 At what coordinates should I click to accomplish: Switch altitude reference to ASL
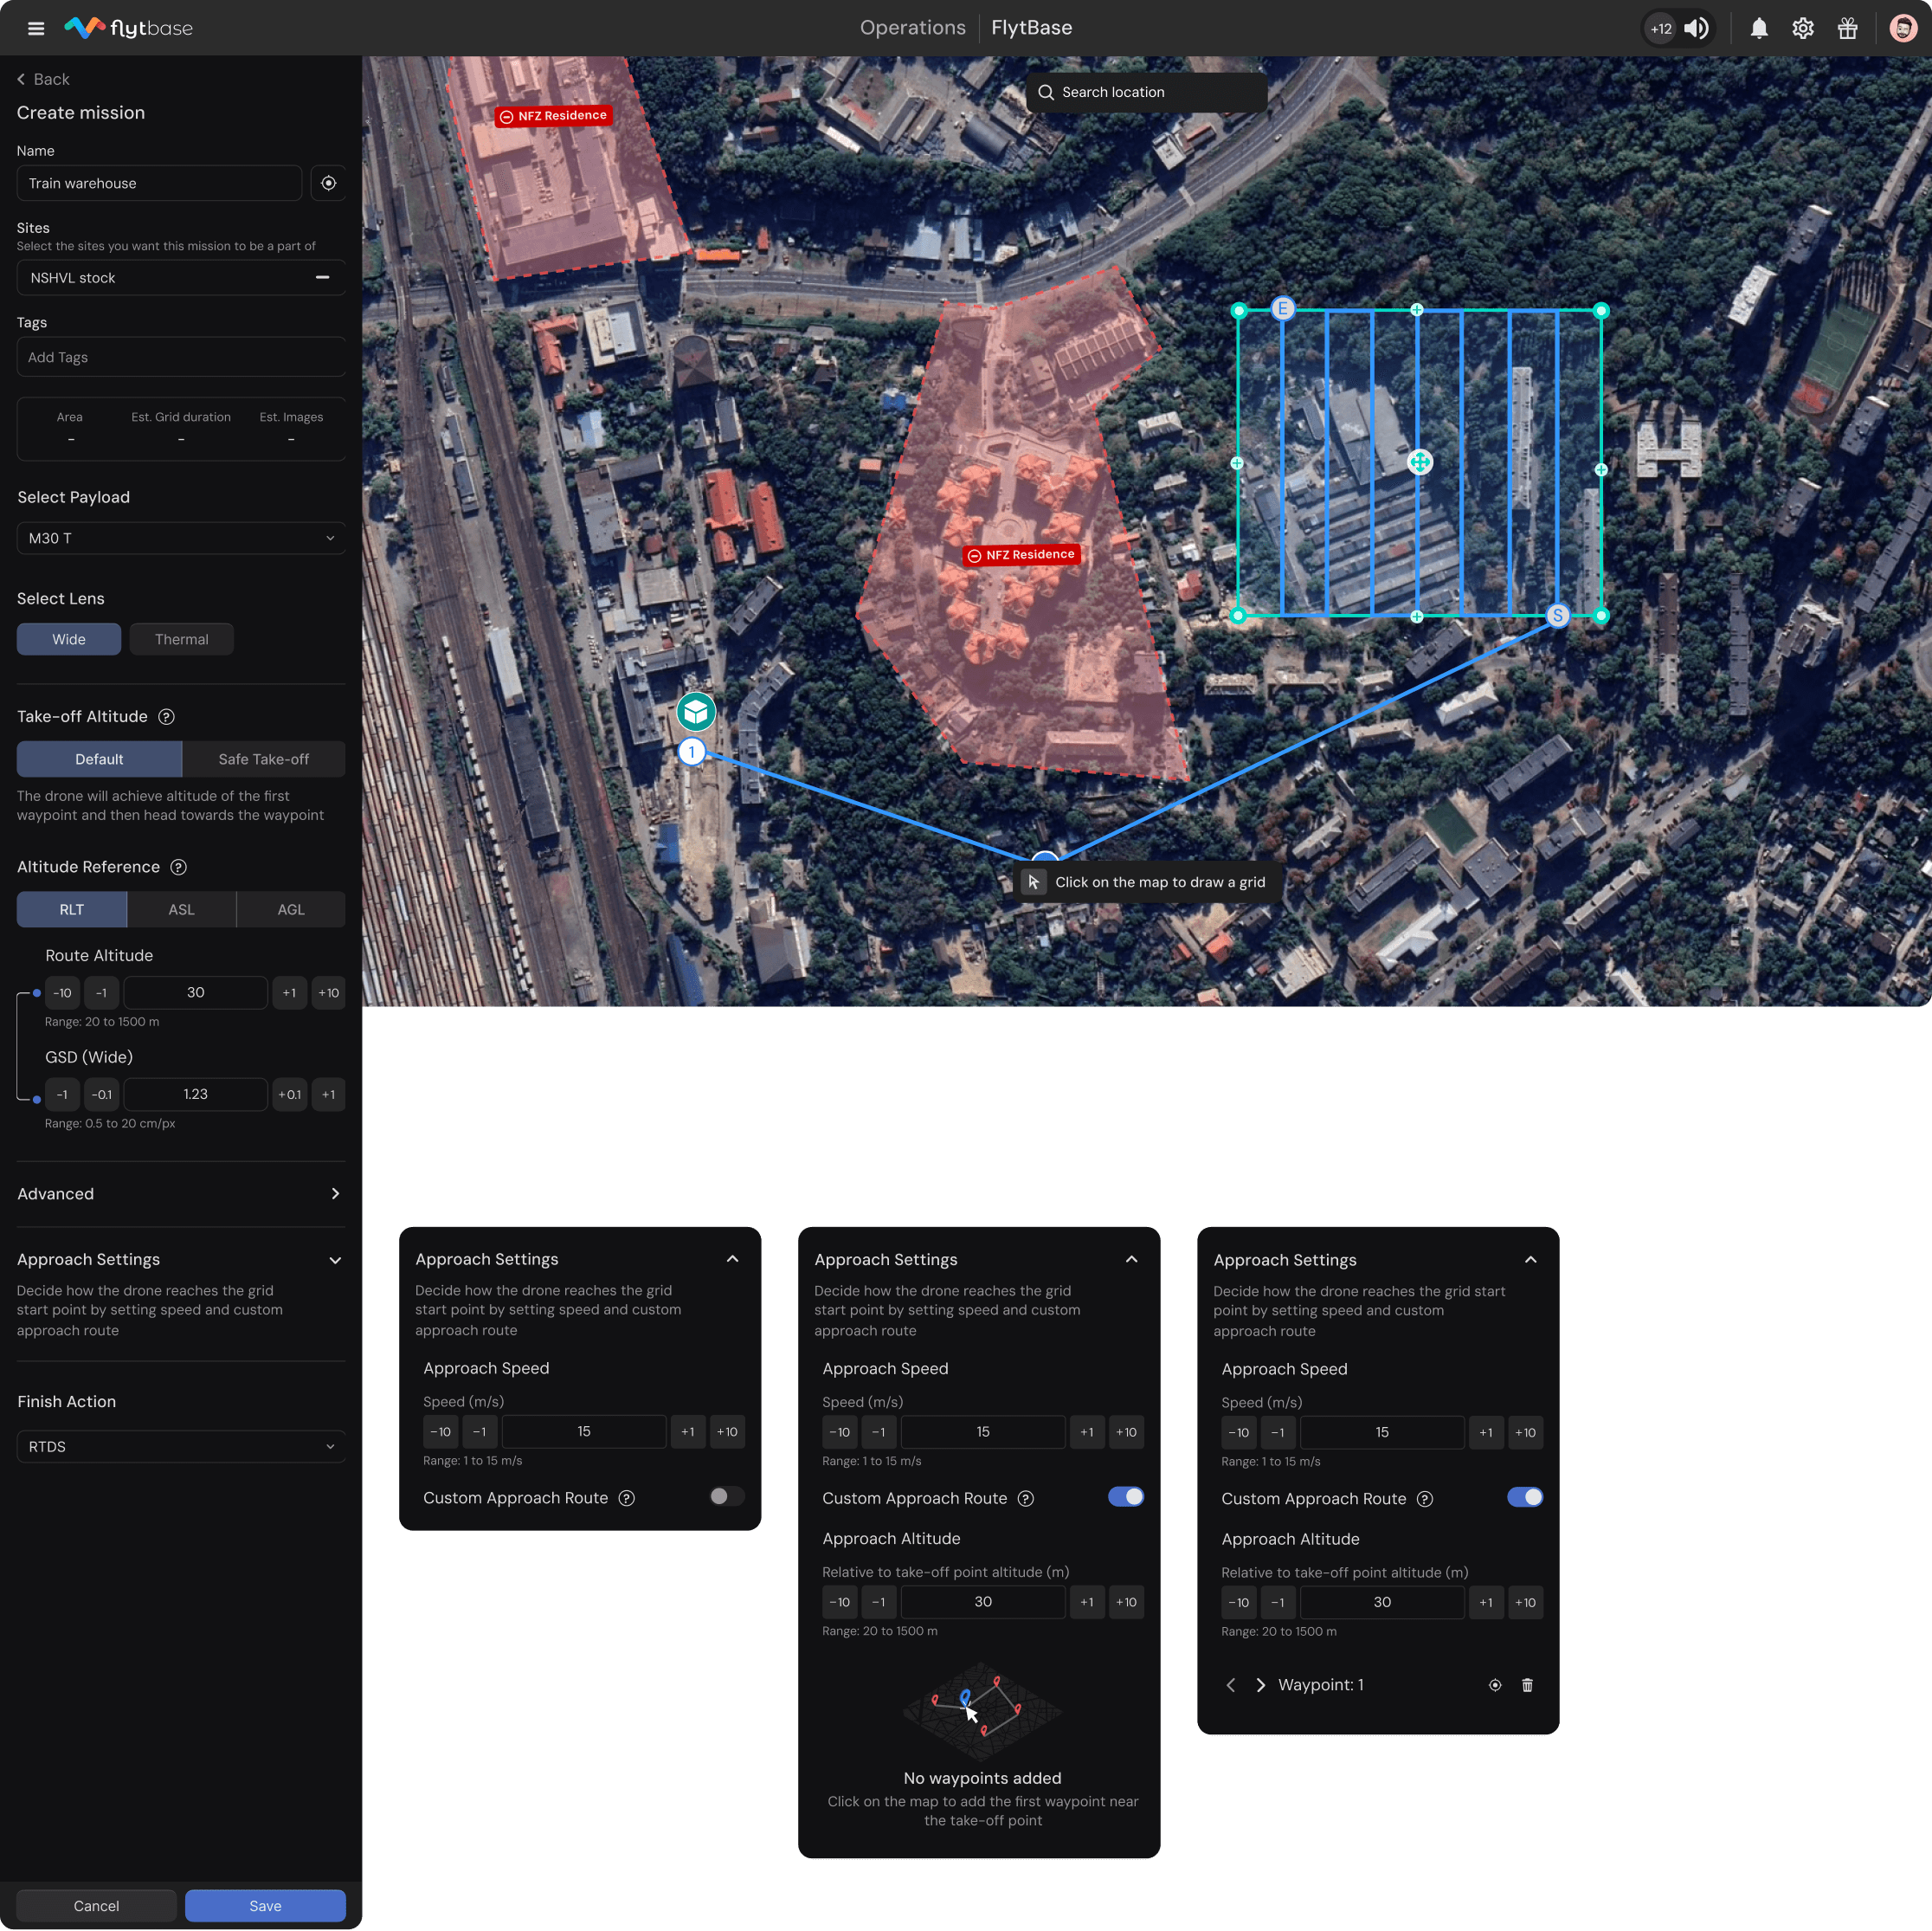181,909
